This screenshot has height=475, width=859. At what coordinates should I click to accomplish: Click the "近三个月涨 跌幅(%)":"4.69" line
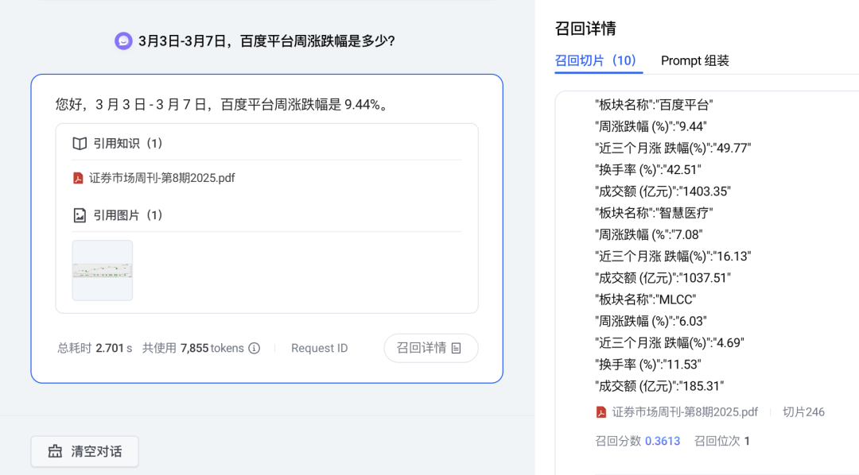click(670, 342)
